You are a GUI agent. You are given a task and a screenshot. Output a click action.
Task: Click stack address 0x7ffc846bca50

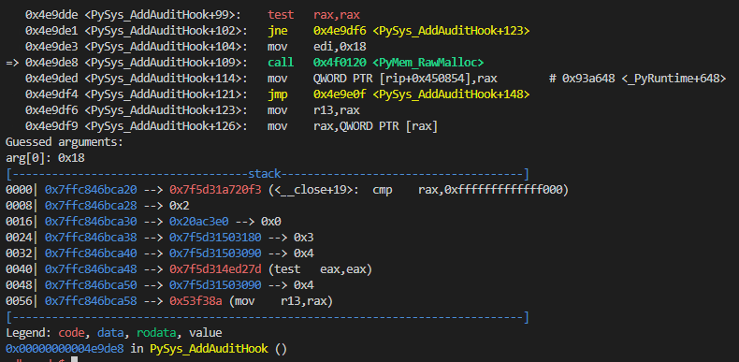pos(91,285)
